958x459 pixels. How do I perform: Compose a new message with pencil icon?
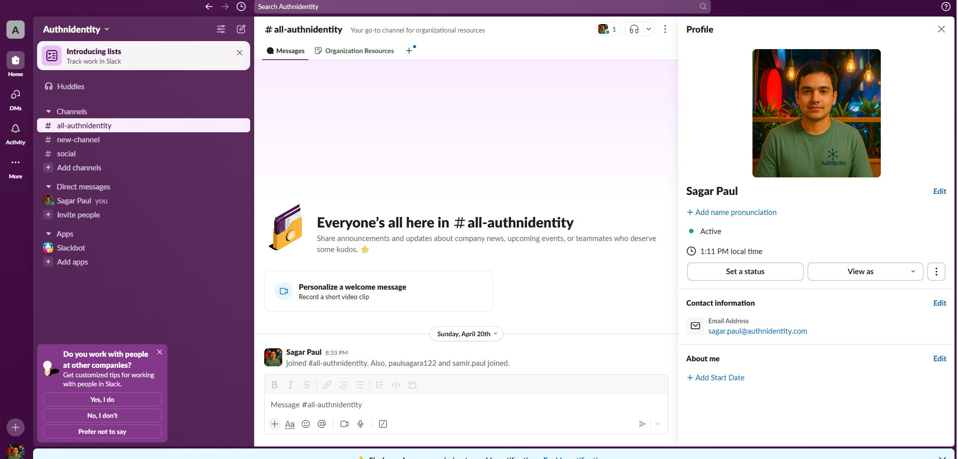tap(241, 29)
